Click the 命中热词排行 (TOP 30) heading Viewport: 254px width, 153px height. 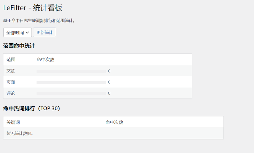[32, 108]
